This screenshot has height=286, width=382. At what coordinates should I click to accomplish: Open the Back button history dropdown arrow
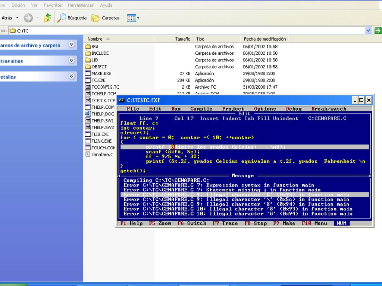(x=17, y=18)
